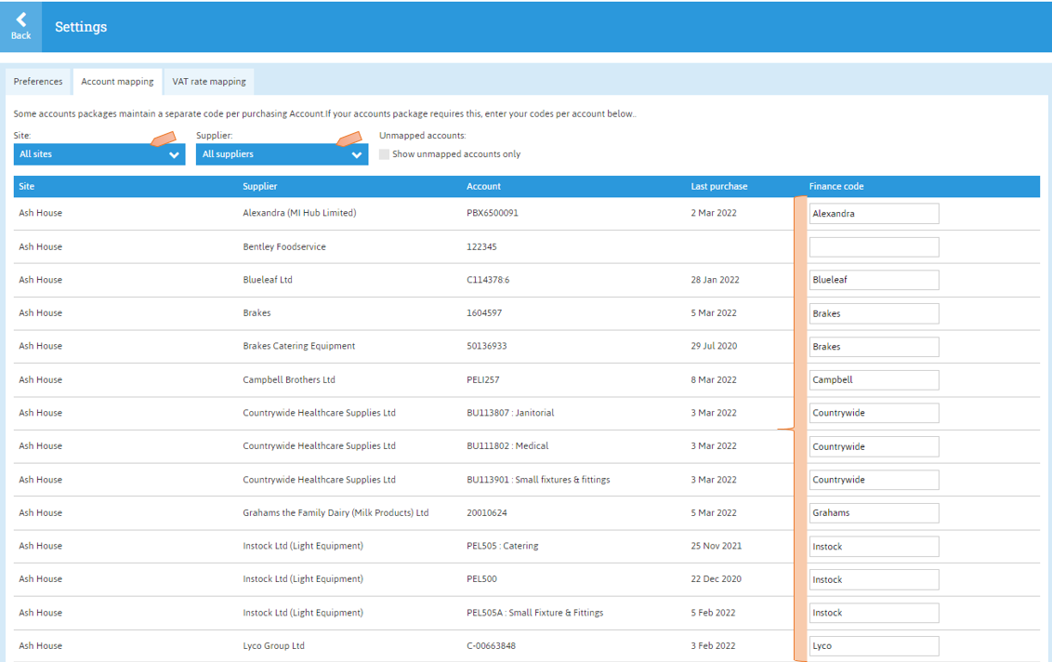
Task: Select the Supplier column header
Action: click(259, 187)
